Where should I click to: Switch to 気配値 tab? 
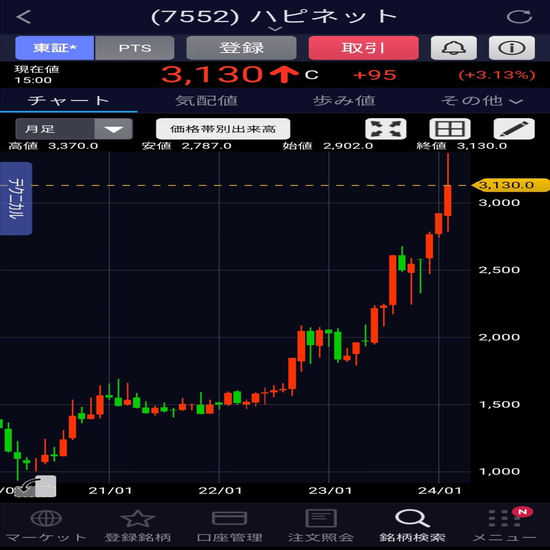coord(206,101)
